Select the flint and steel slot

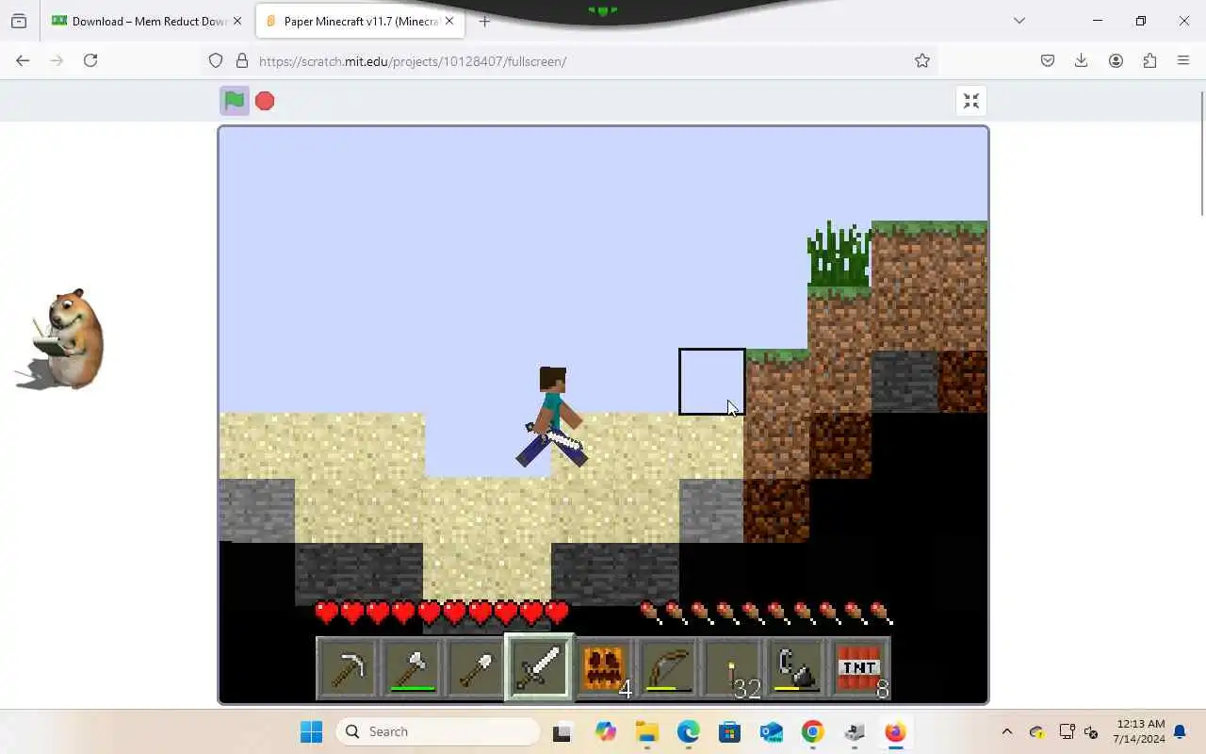point(795,668)
